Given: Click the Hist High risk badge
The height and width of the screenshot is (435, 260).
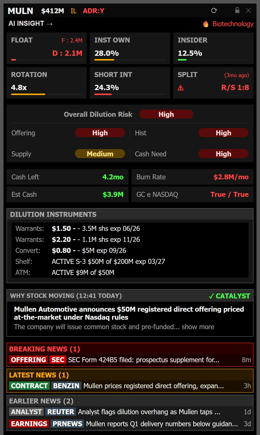Looking at the screenshot, I should pos(223,133).
